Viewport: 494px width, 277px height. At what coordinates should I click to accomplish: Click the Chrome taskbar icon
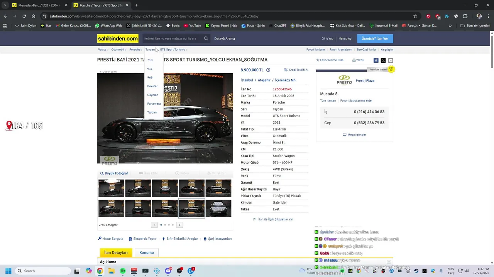(100, 271)
